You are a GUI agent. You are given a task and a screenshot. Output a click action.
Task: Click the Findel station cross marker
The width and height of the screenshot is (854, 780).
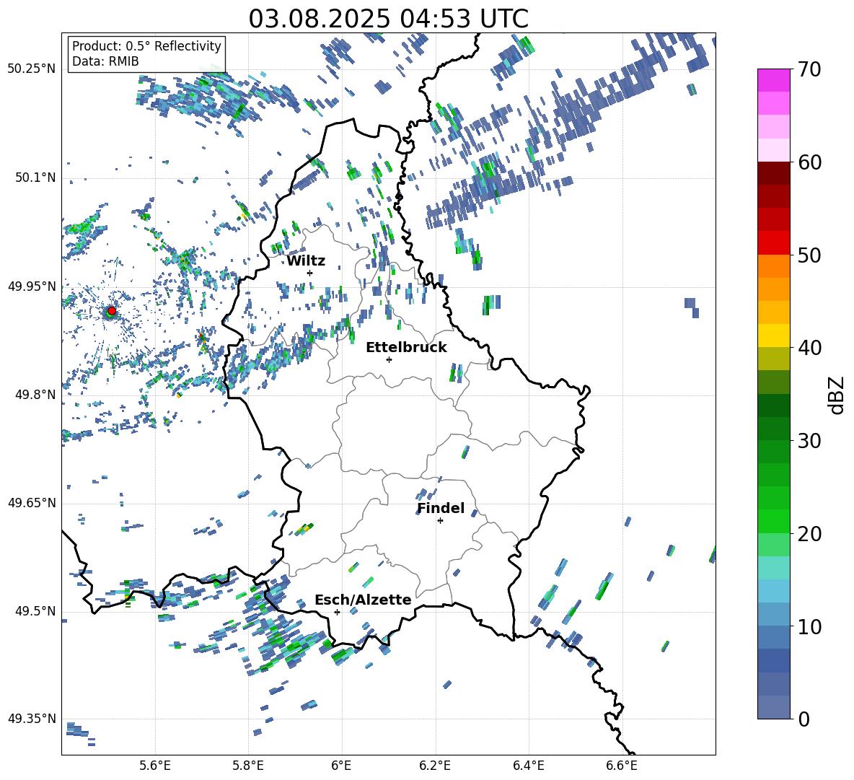[440, 521]
